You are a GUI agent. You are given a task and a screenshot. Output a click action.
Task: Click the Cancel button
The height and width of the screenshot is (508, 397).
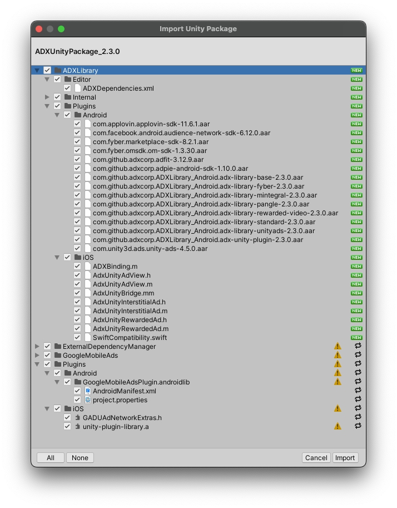pyautogui.click(x=316, y=458)
